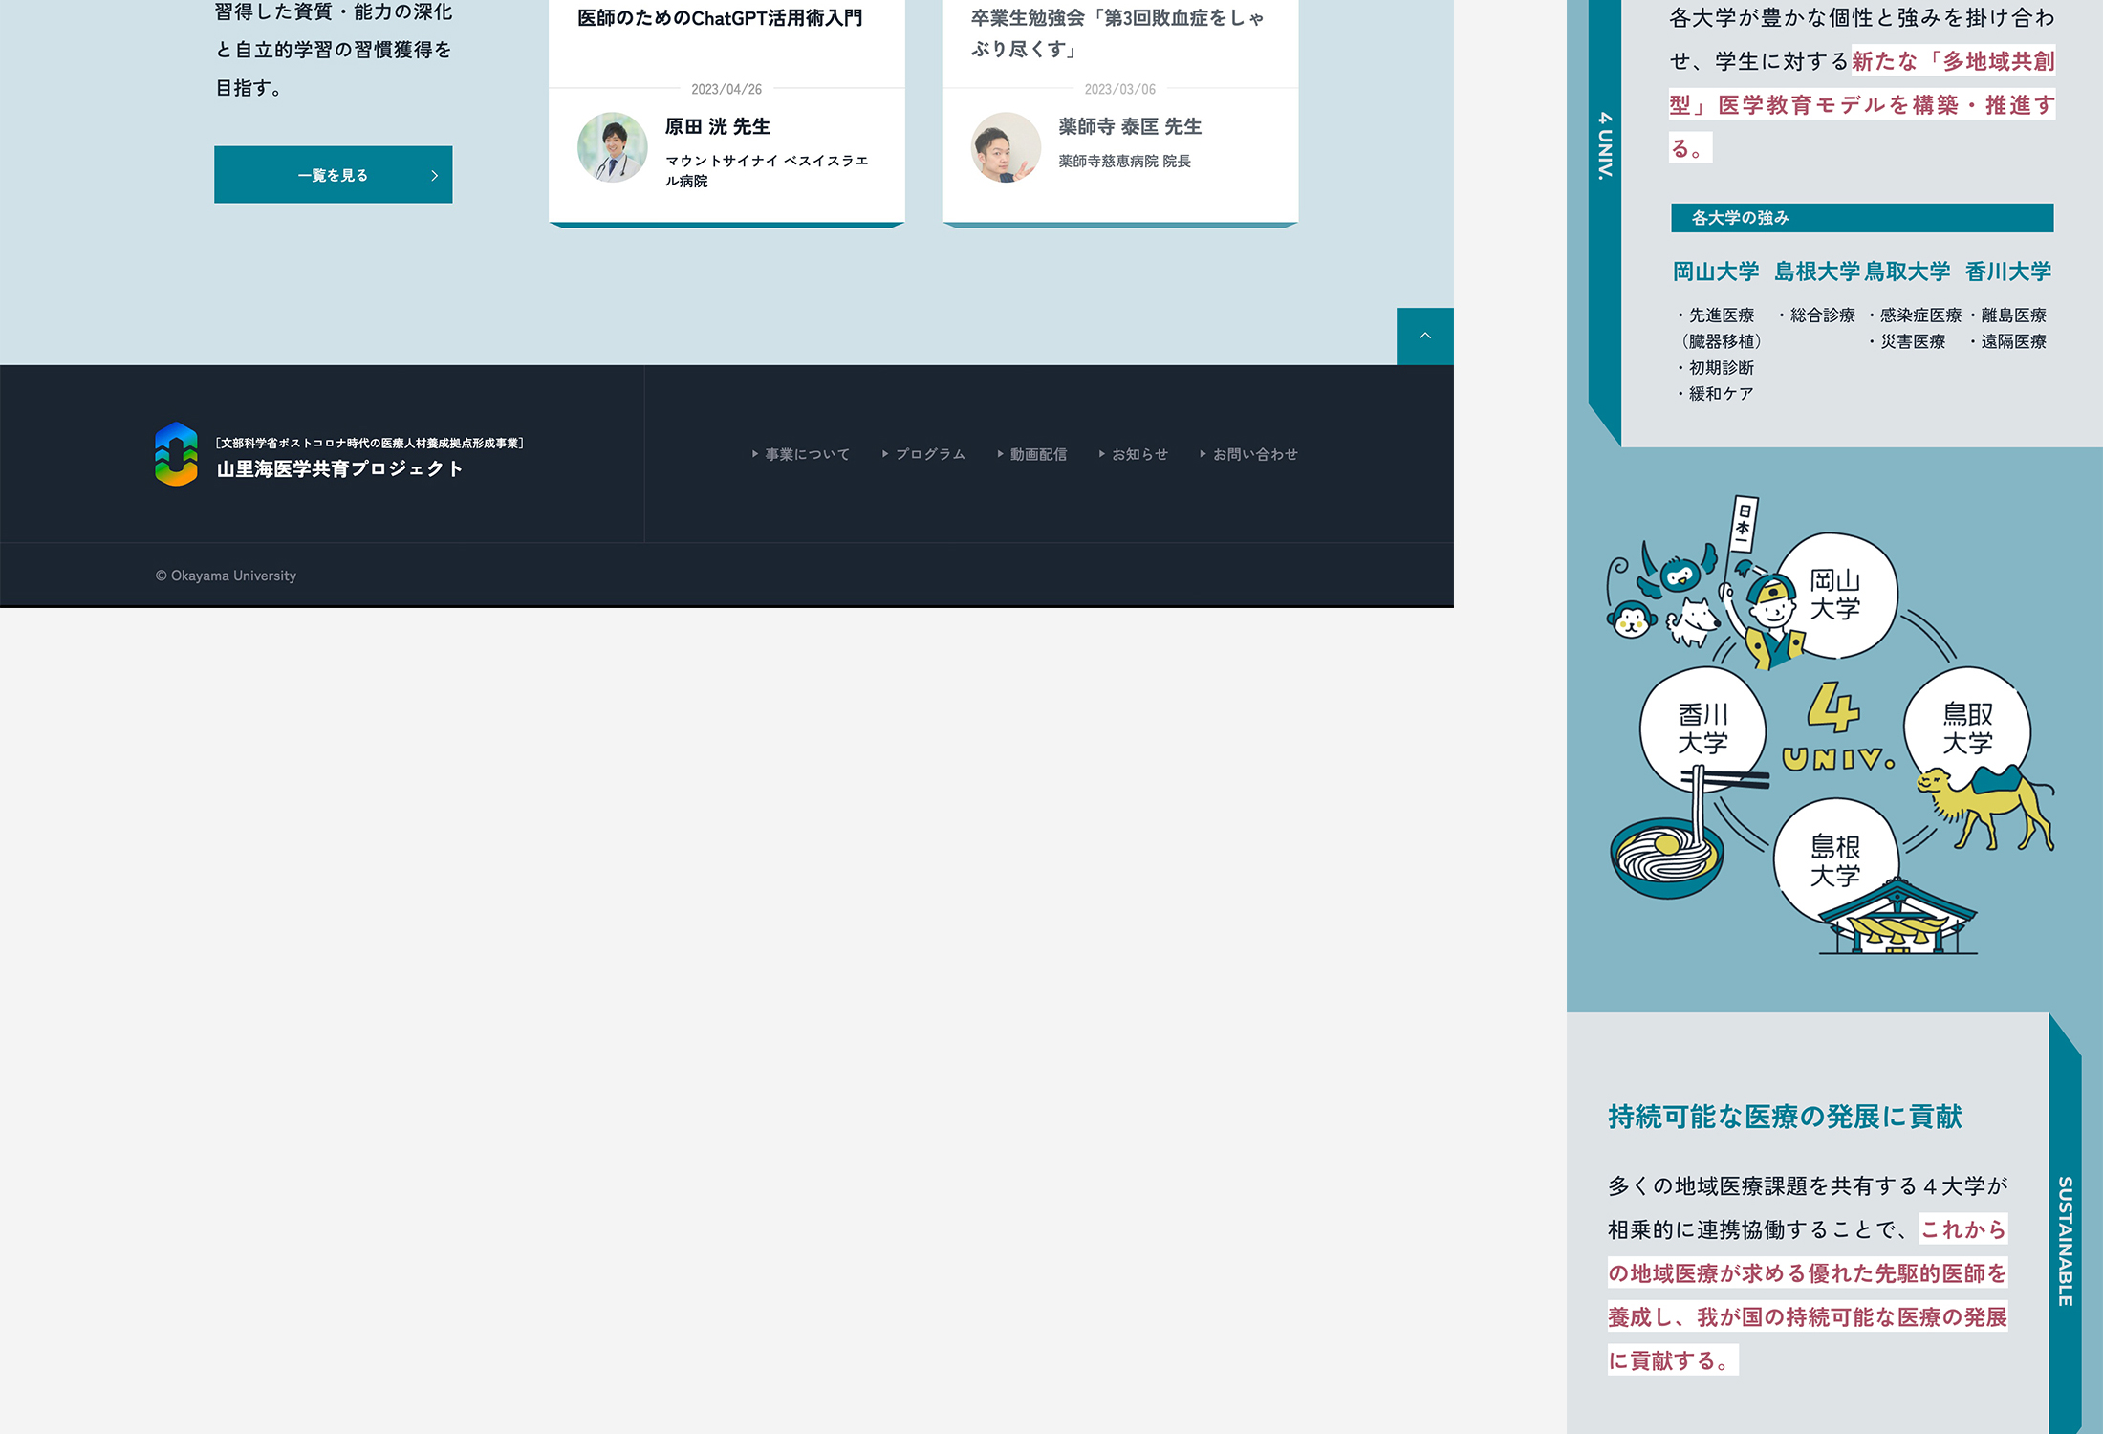
Task: Go to 動画配信 footer link
Action: (x=1037, y=454)
